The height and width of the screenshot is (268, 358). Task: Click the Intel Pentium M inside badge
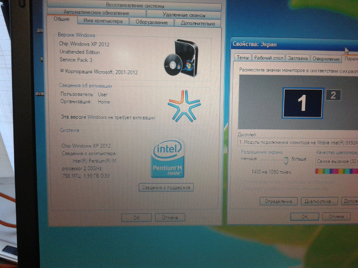click(x=167, y=159)
